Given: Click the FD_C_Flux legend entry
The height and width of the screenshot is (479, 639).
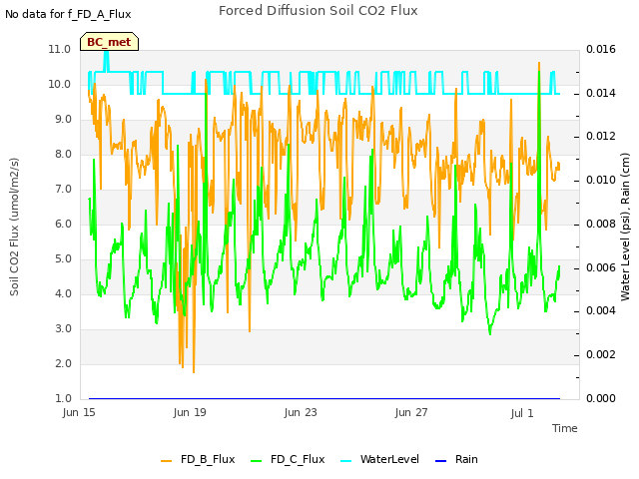Looking at the screenshot, I should click(288, 459).
